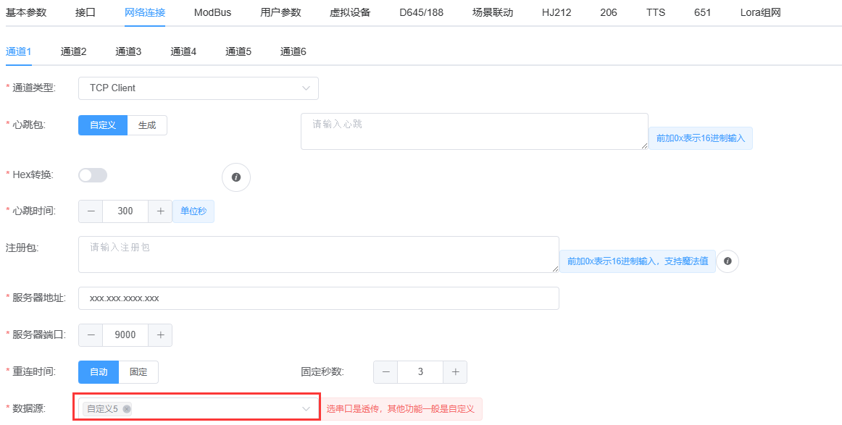
Task: Open the 场景联动 tab
Action: 493,12
